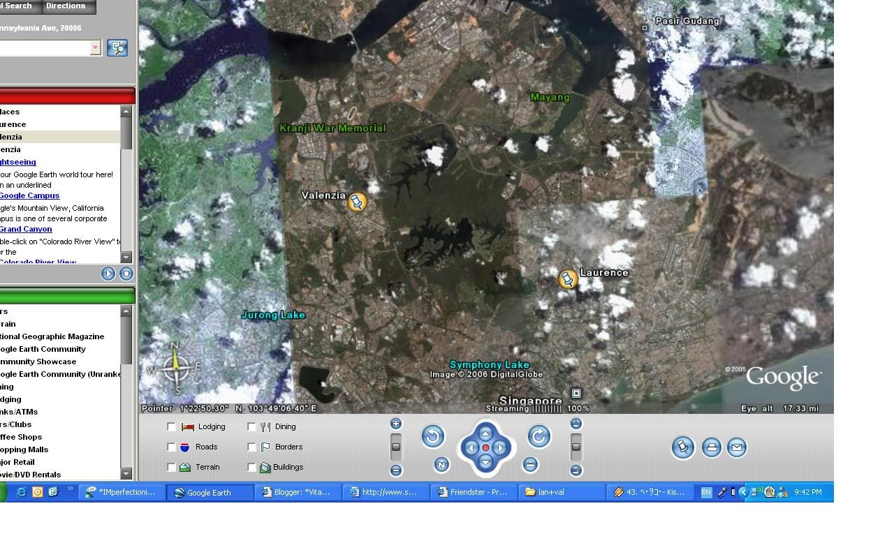Screen dimensions: 894x536
Task: Enable the Dining layer checkbox
Action: click(x=252, y=427)
